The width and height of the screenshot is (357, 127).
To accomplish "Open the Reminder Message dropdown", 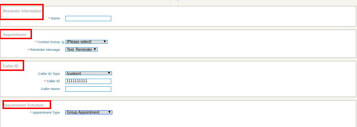I will click(x=81, y=49).
